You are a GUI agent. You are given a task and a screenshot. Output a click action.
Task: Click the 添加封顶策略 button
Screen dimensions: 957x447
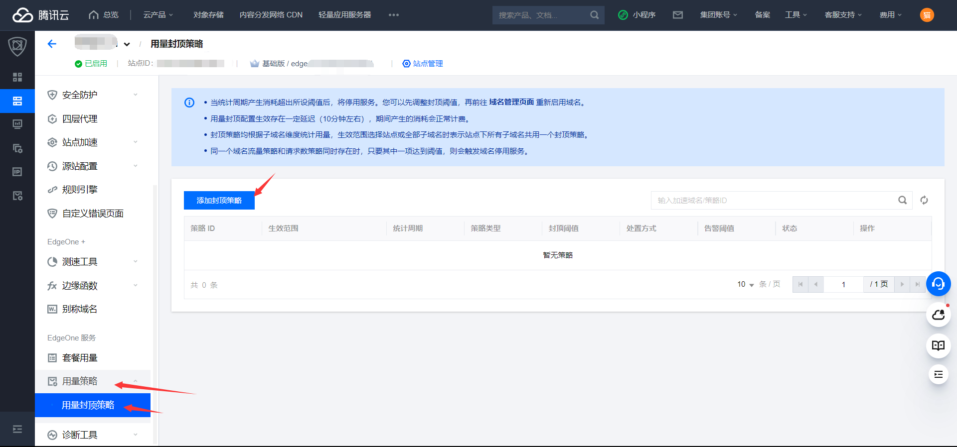click(219, 200)
